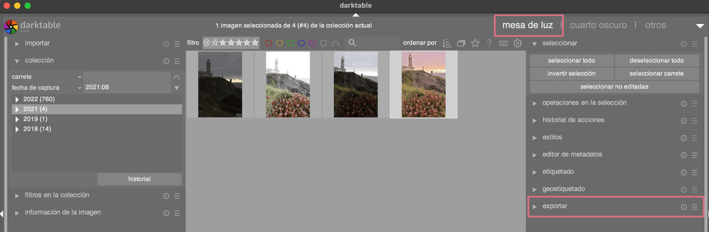Toggle color label and/or operator
The width and height of the screenshot is (709, 232).
pyautogui.click(x=335, y=43)
